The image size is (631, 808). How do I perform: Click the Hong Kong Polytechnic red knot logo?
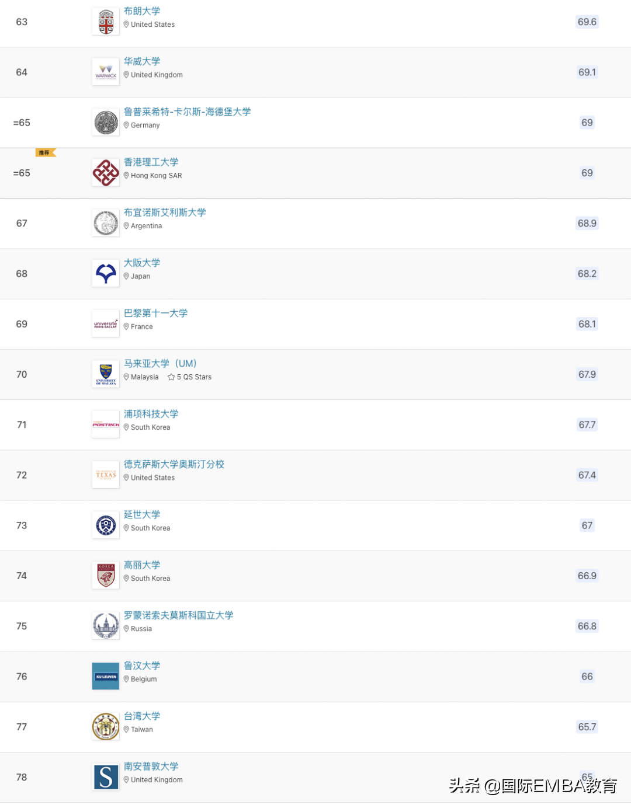tap(106, 173)
